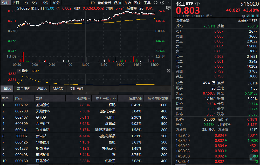Select the MACD indicator tab
The height and width of the screenshot is (165, 260).
click(x=58, y=89)
